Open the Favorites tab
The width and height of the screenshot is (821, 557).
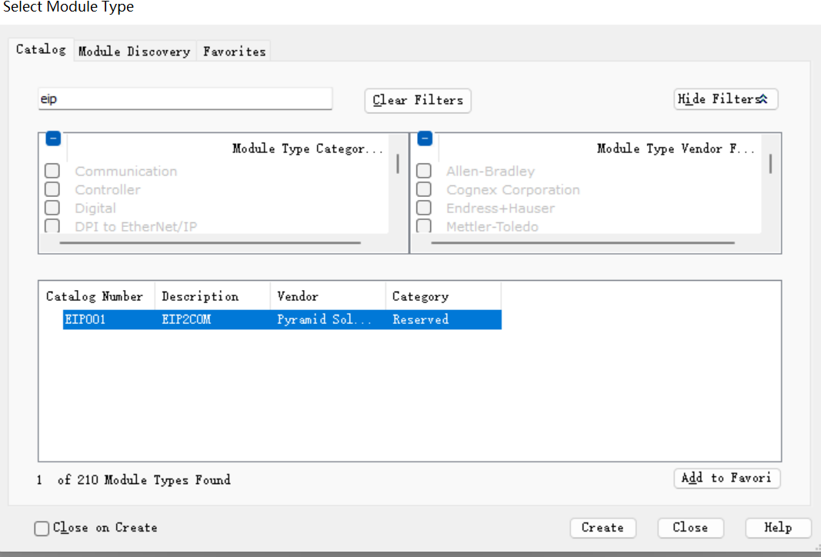(x=234, y=52)
